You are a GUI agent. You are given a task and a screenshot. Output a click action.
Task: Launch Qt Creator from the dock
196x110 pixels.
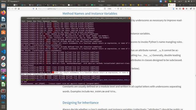click(3, 45)
